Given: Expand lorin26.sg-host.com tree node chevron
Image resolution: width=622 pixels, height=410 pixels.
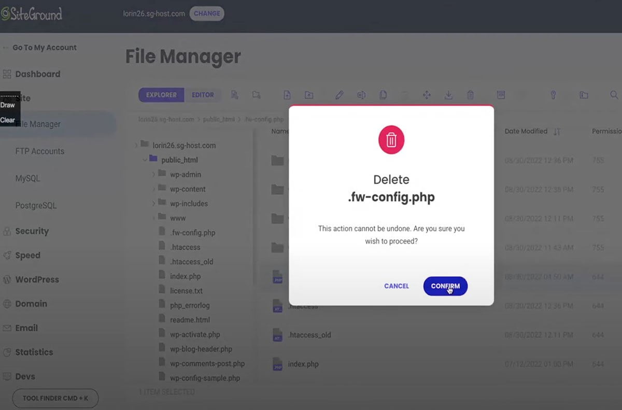Looking at the screenshot, I should coord(136,146).
